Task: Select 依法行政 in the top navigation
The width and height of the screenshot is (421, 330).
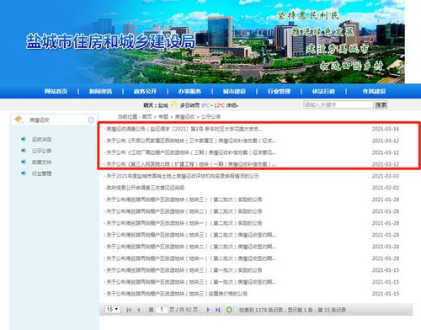Action: pos(323,92)
